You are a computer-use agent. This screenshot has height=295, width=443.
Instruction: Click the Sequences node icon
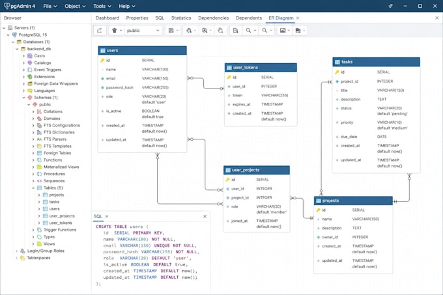coord(39,181)
